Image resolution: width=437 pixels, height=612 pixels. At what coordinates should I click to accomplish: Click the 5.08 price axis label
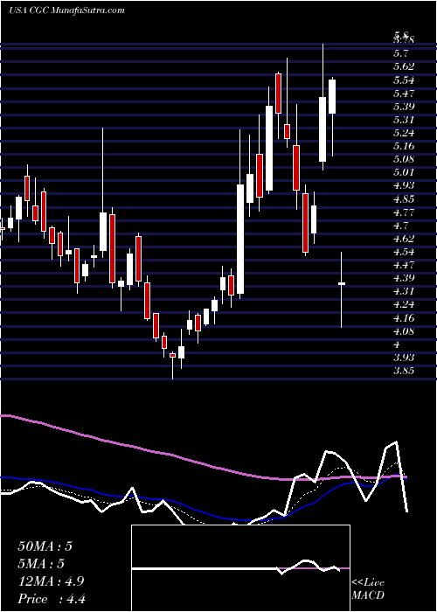click(x=404, y=159)
